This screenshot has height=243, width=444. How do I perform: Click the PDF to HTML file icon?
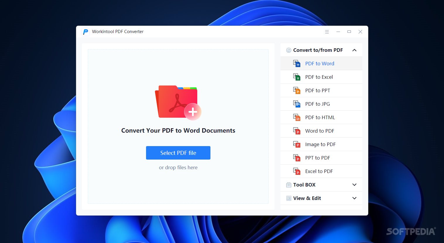pos(297,117)
